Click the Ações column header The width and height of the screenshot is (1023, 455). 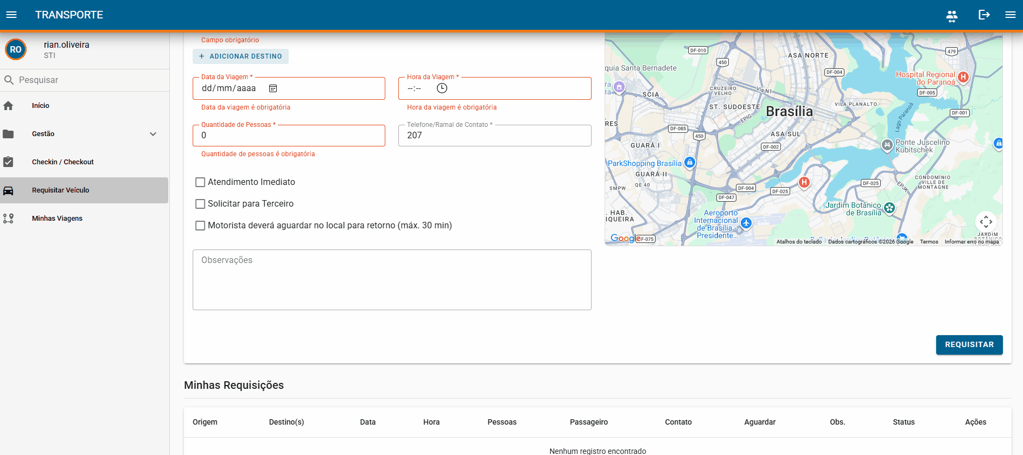[x=976, y=422]
